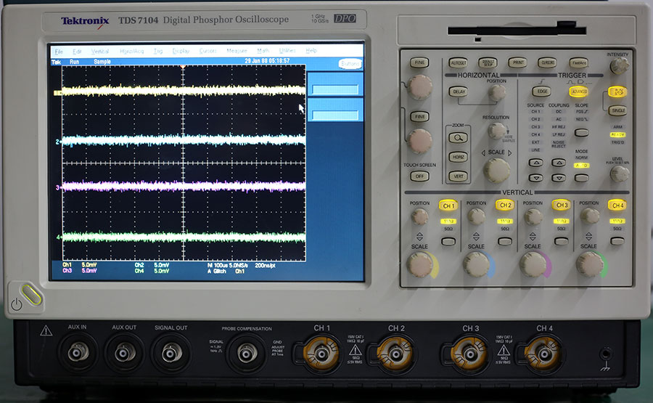This screenshot has height=403, width=653.
Task: Toggle the upper FINE button
Action: tap(419, 62)
